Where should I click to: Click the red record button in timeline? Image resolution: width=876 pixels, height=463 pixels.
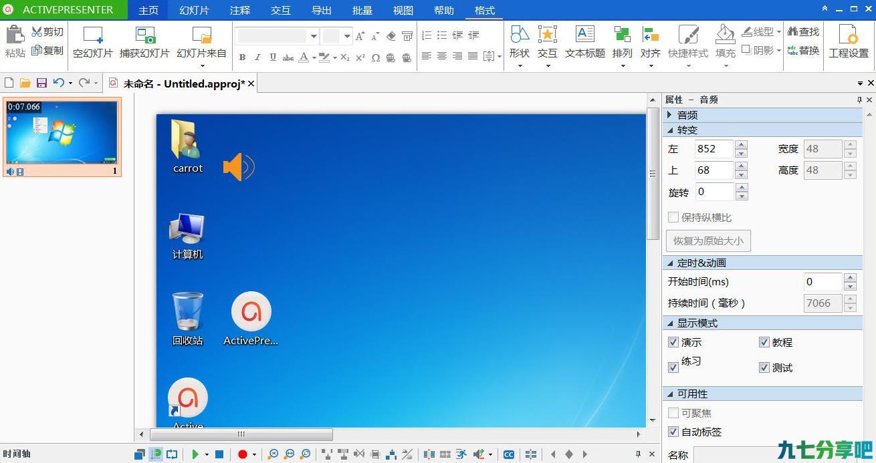pos(242,454)
